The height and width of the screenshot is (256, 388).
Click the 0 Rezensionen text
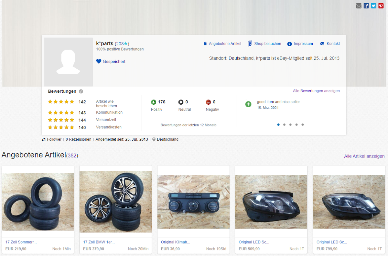coord(78,139)
